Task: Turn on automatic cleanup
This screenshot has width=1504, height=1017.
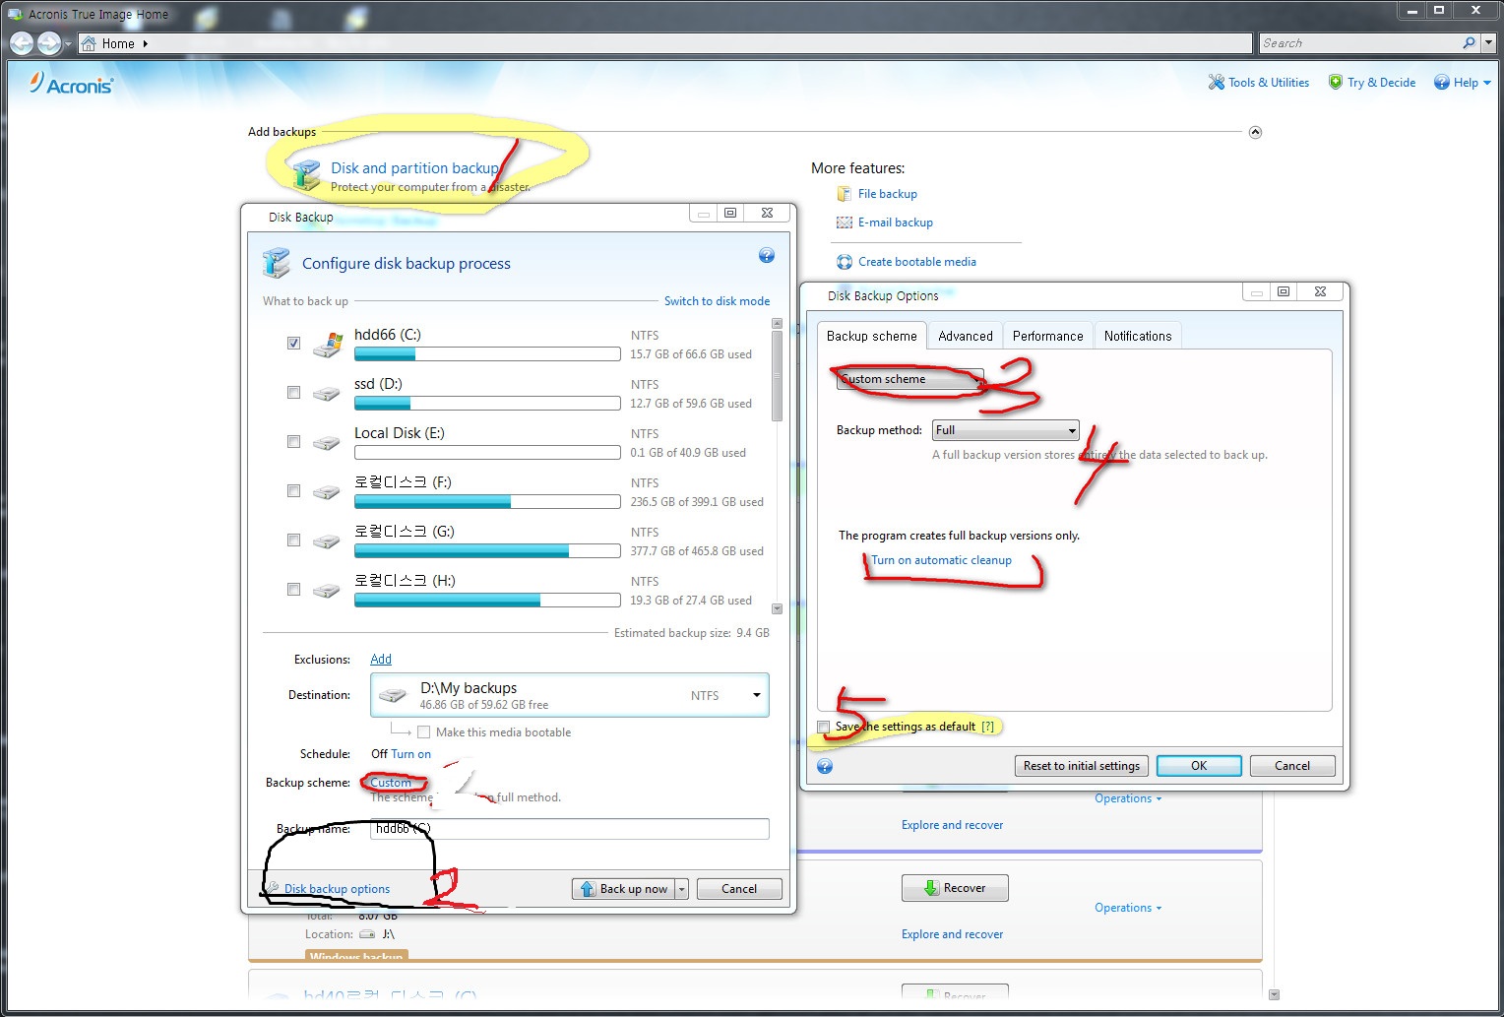Action: [x=941, y=560]
